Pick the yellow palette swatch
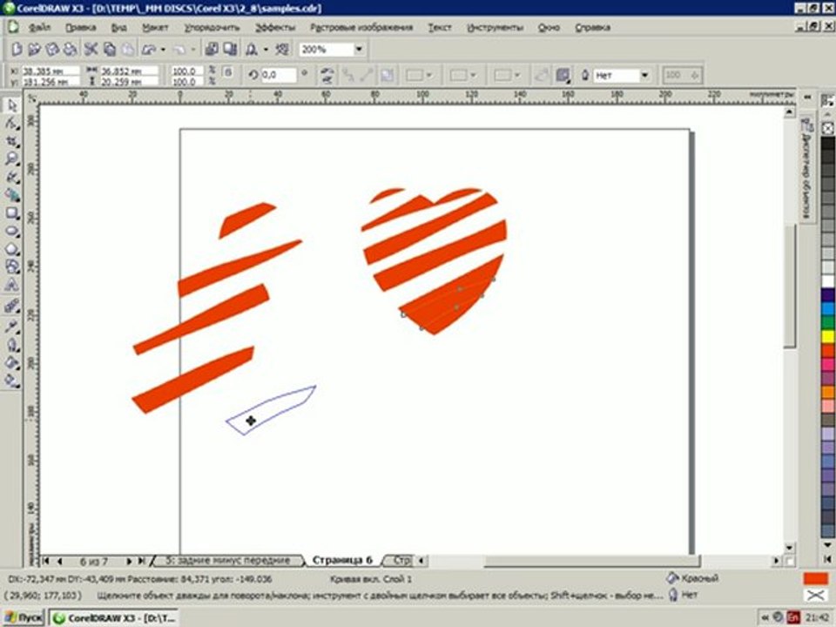This screenshot has width=836, height=627. tap(827, 336)
